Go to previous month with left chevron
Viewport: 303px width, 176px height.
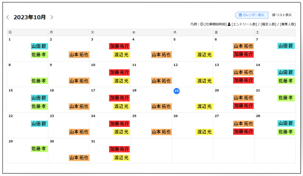click(x=8, y=17)
